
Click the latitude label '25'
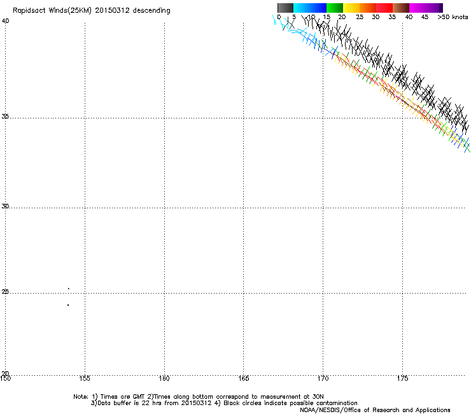tap(5, 292)
